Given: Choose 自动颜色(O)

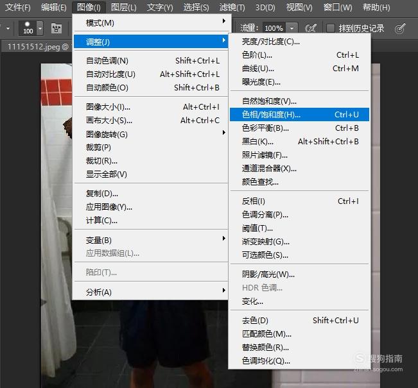Looking at the screenshot, I should [151, 88].
